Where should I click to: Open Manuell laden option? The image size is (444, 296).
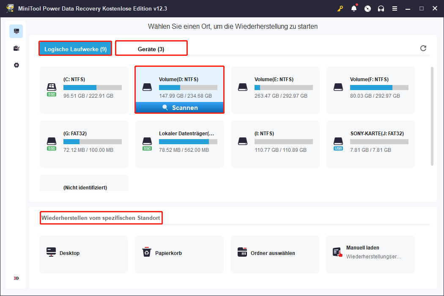(370, 255)
